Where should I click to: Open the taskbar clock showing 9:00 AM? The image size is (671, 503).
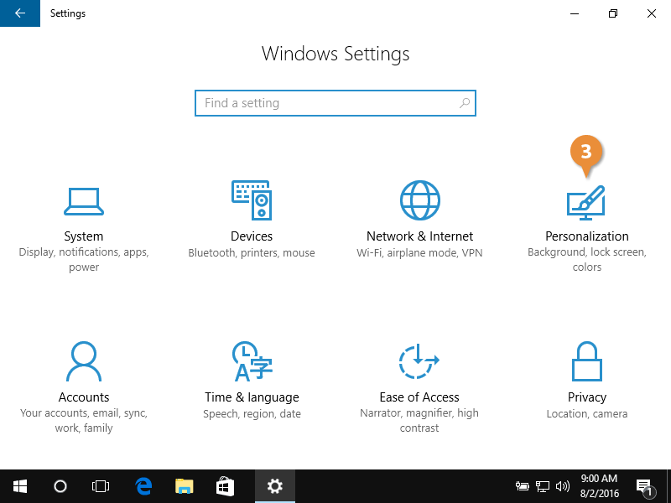(x=599, y=486)
